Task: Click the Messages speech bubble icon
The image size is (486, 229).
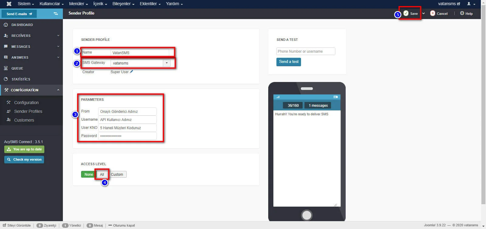Action: [x=6, y=47]
